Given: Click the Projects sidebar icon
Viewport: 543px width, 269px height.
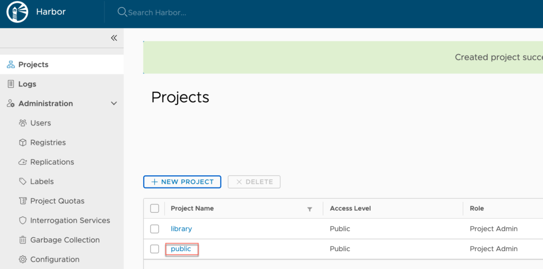Looking at the screenshot, I should pos(11,65).
